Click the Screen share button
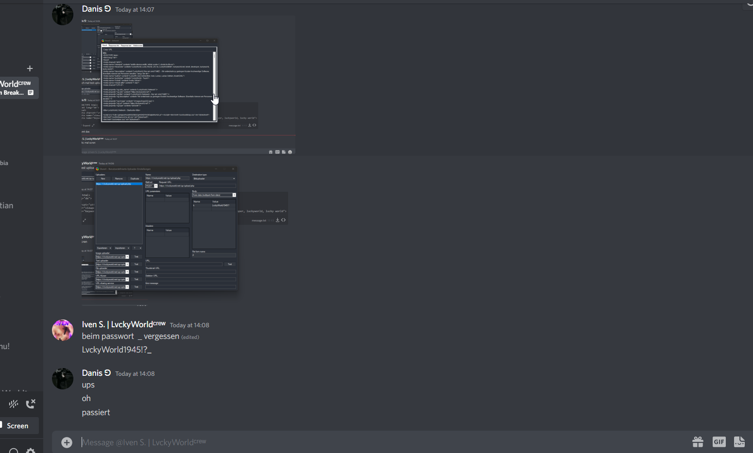Viewport: 753px width, 453px height. [x=17, y=426]
